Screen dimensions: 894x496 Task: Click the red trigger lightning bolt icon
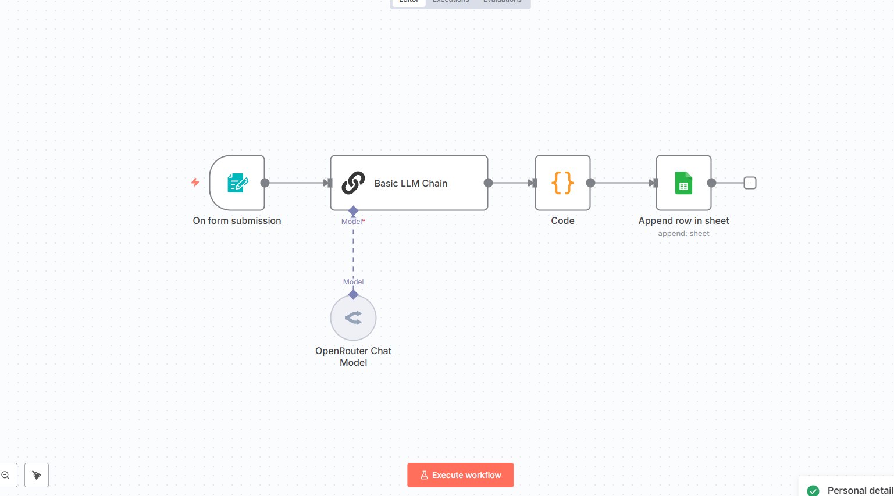pyautogui.click(x=195, y=183)
